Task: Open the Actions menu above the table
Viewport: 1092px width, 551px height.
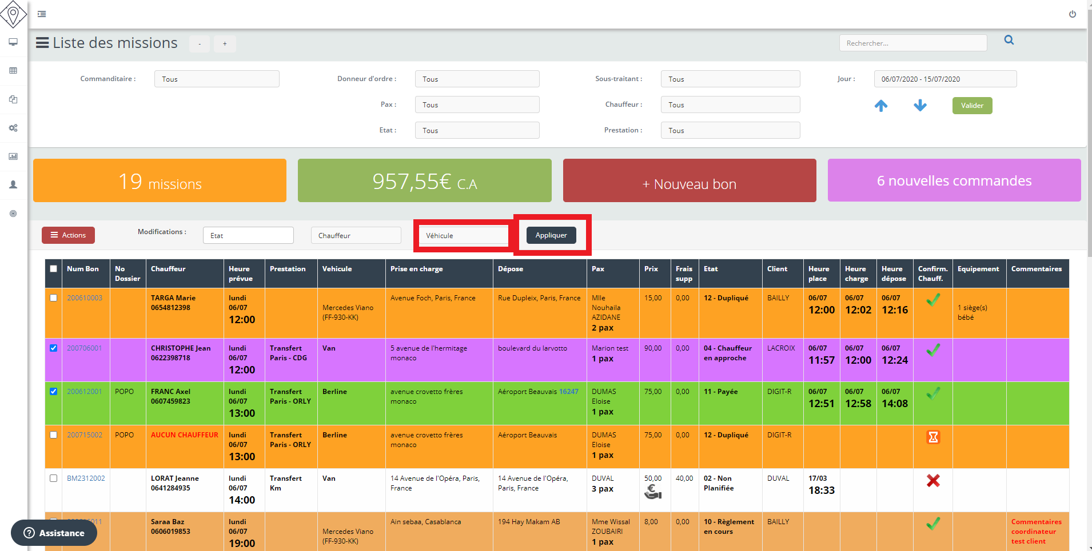Action: (68, 235)
